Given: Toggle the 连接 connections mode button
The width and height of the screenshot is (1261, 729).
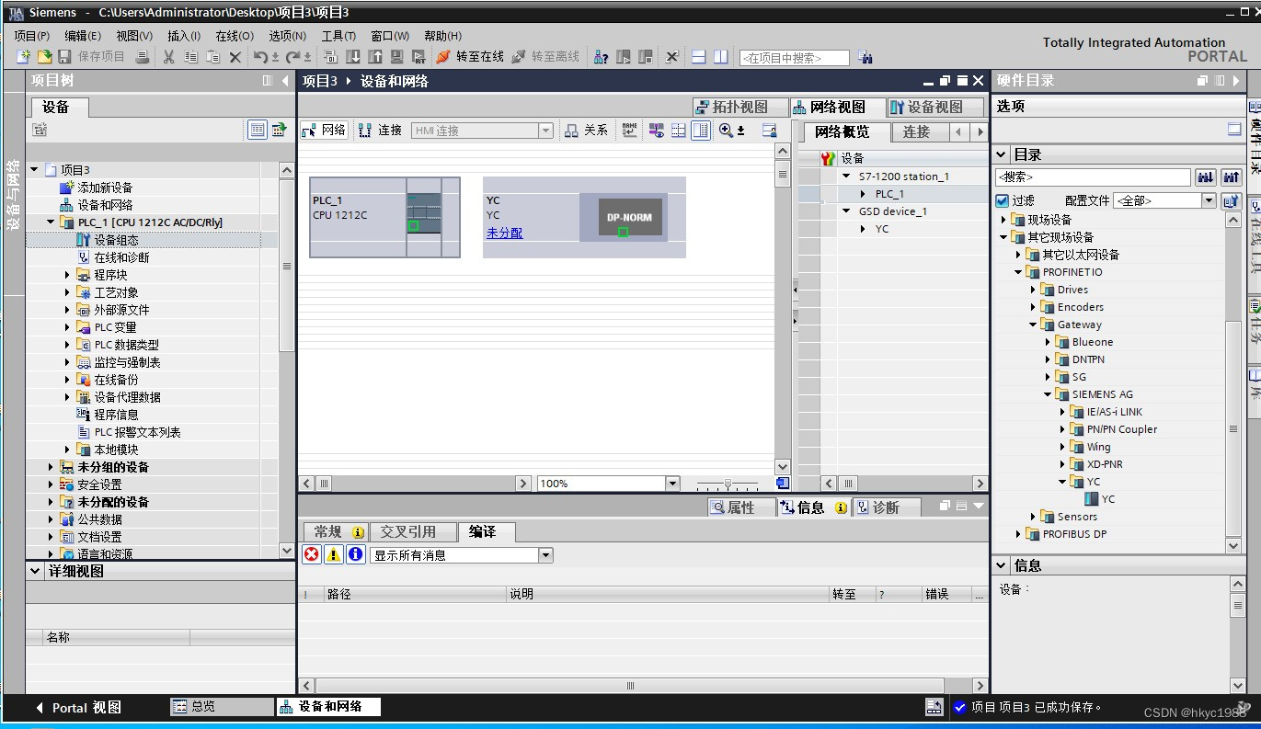Looking at the screenshot, I should (x=381, y=131).
